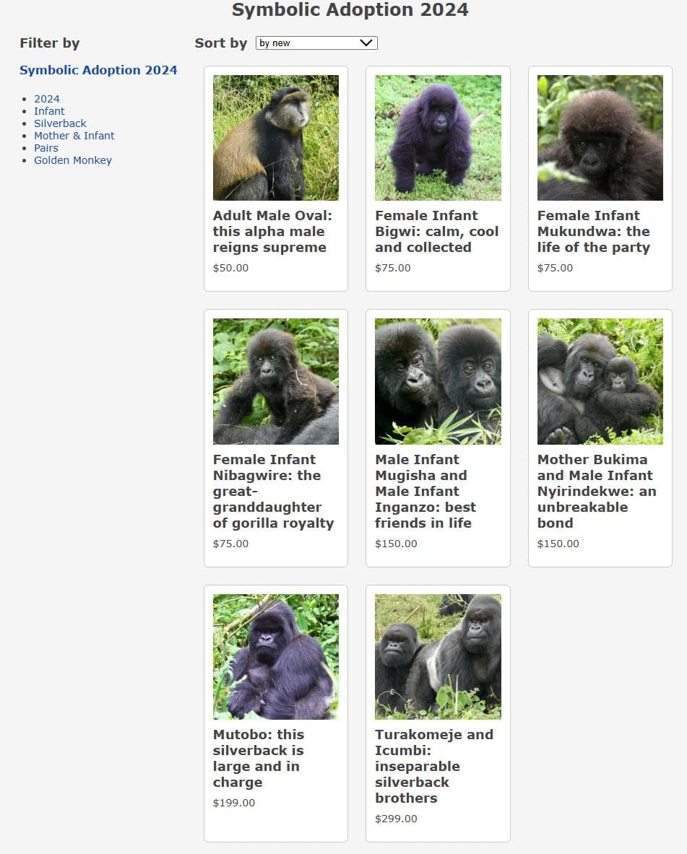Screen dimensions: 687x854
Task: Open the Sort by dropdown
Action: pyautogui.click(x=316, y=43)
